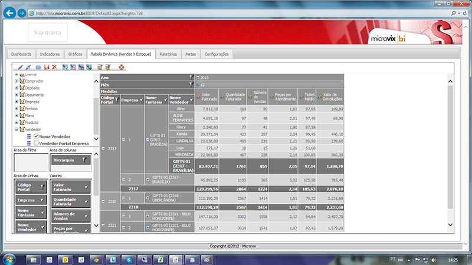Image resolution: width=472 pixels, height=265 pixels.
Task: Click the red X delete icon
Action: tap(54, 68)
